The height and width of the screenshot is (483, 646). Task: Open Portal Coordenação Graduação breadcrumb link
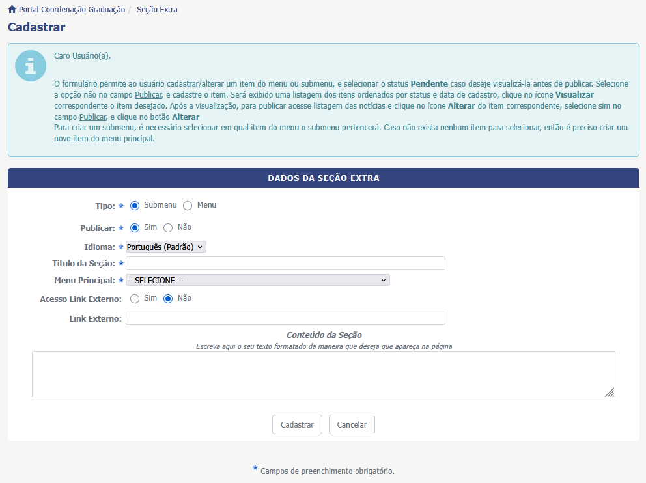point(72,10)
